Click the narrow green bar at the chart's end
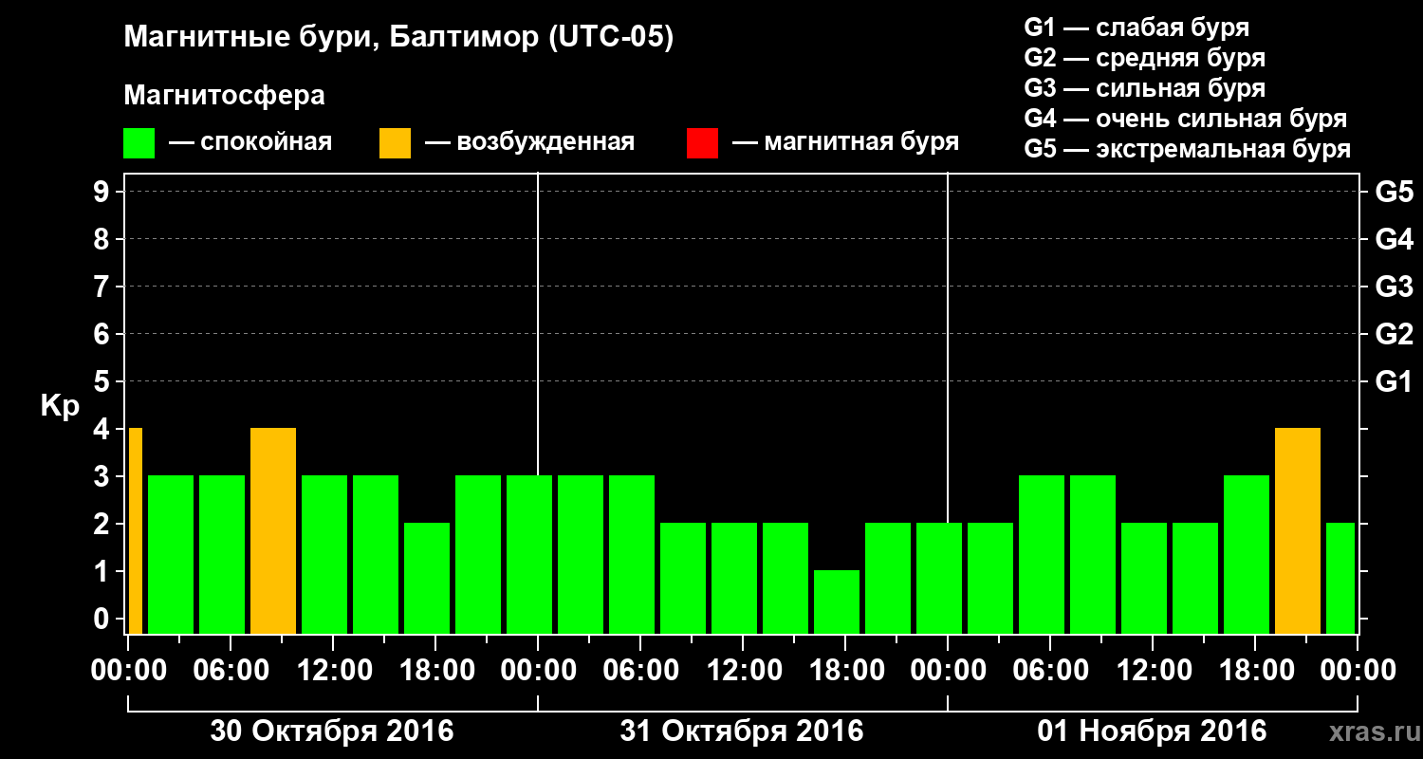The width and height of the screenshot is (1423, 759). tap(1340, 578)
